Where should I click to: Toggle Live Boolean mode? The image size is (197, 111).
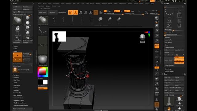point(62,12)
